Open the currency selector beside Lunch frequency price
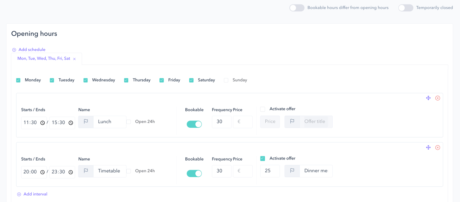The width and height of the screenshot is (460, 202). coord(243,122)
